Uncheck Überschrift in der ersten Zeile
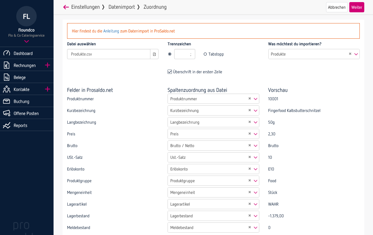The width and height of the screenshot is (373, 235). (170, 72)
